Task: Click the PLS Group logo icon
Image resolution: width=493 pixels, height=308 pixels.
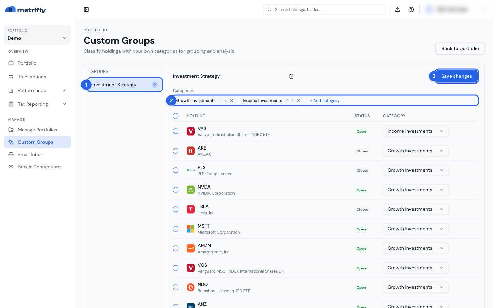Action: [191, 170]
